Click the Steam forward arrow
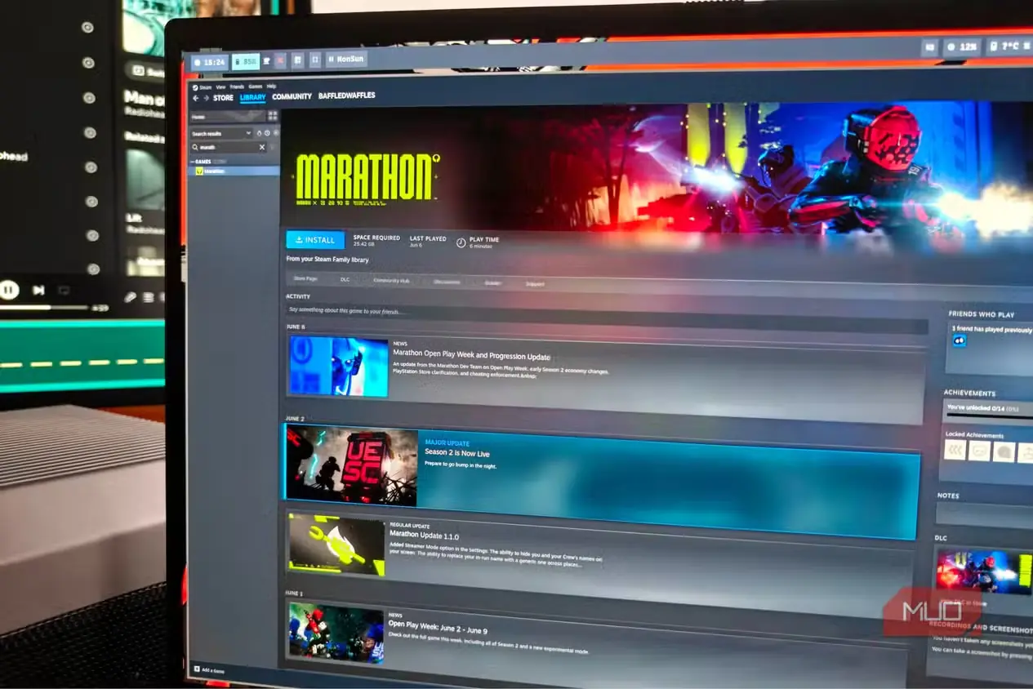Viewport: 1033px width, 689px height. tap(206, 98)
